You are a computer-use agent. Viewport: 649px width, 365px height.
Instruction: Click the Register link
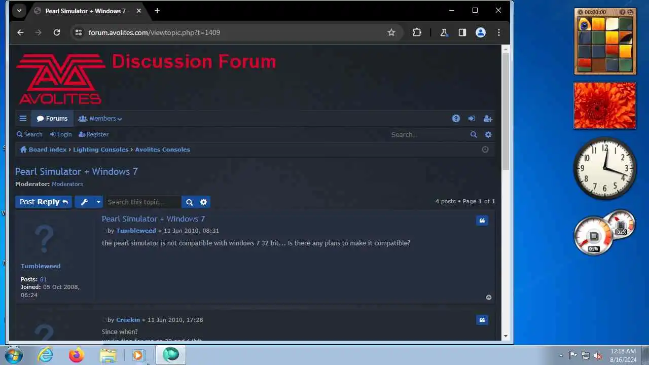coord(94,134)
